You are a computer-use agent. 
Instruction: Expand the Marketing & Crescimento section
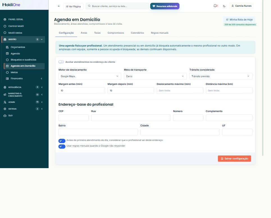click(42, 95)
